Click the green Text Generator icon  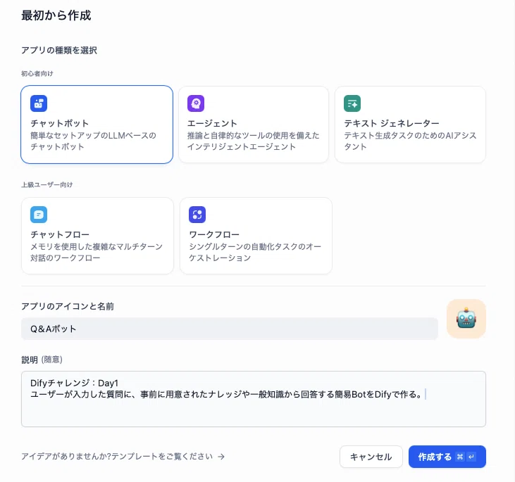(x=352, y=103)
